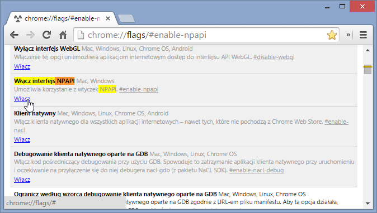Bookmark this page with the star icon
This screenshot has width=377, height=213.
pyautogui.click(x=332, y=35)
